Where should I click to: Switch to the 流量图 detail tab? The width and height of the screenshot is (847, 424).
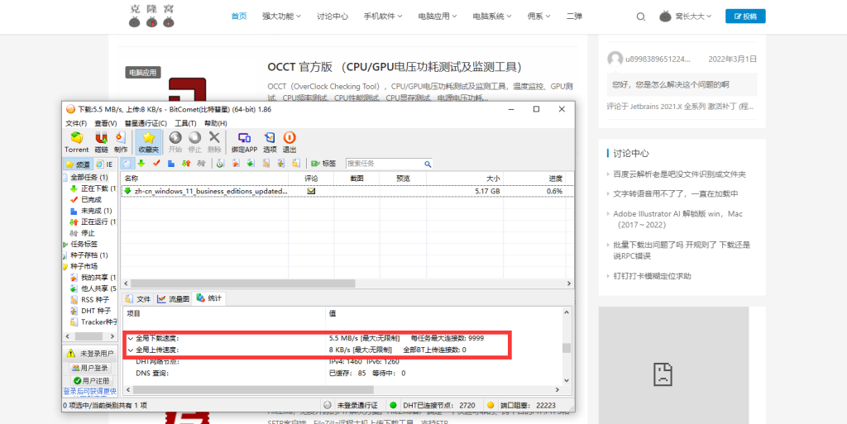pyautogui.click(x=174, y=298)
